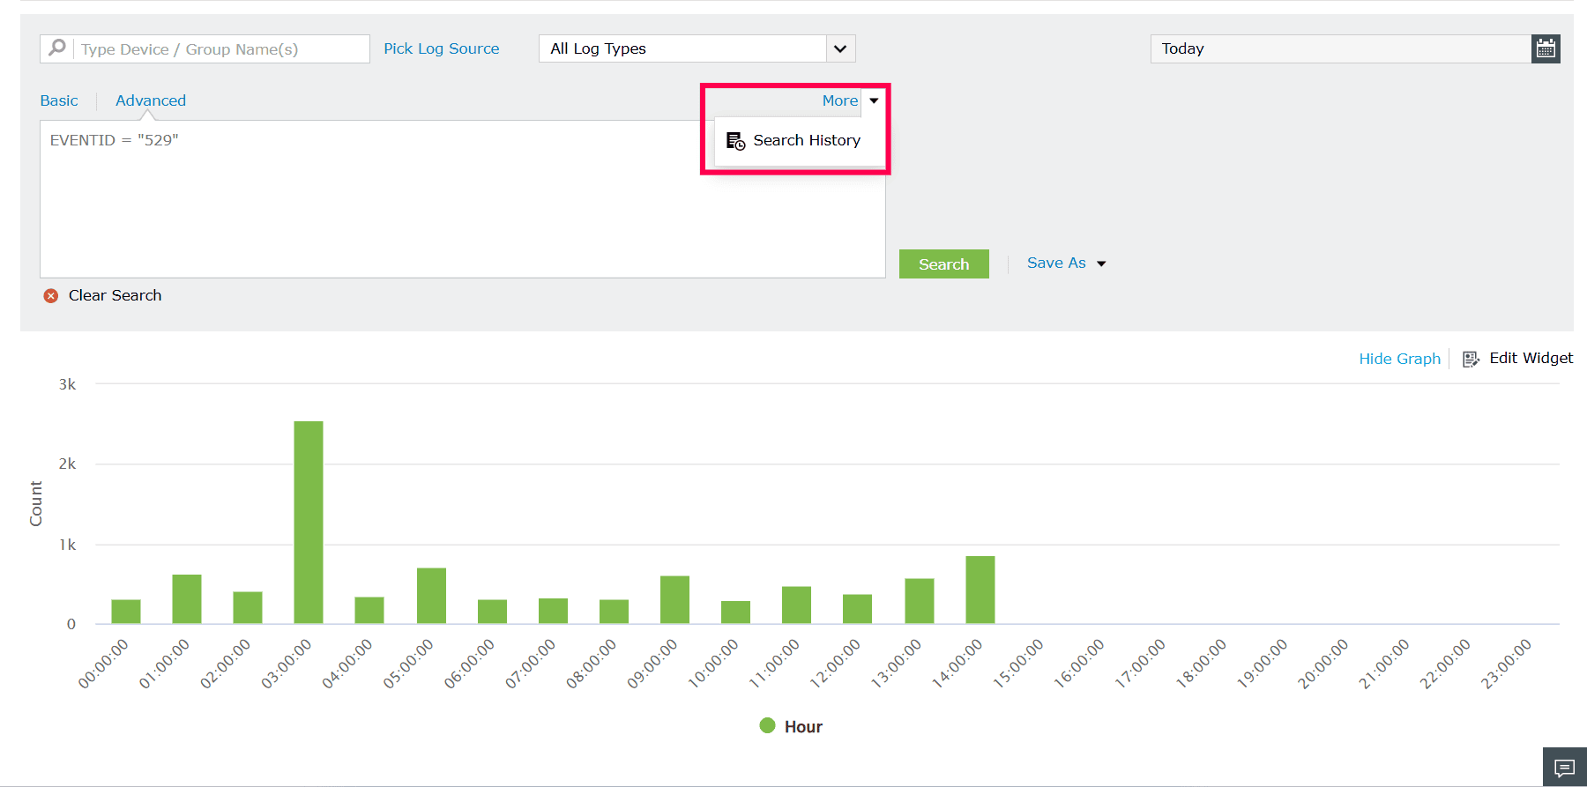Click the green Search button

[943, 264]
